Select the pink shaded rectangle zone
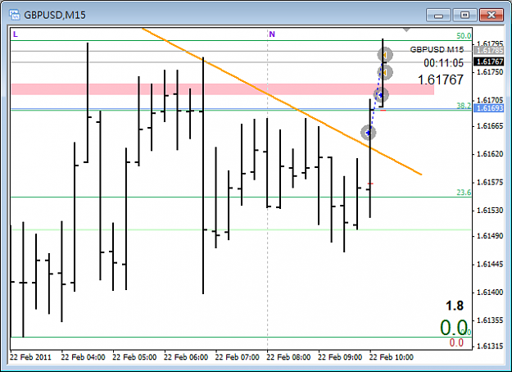 coord(223,89)
